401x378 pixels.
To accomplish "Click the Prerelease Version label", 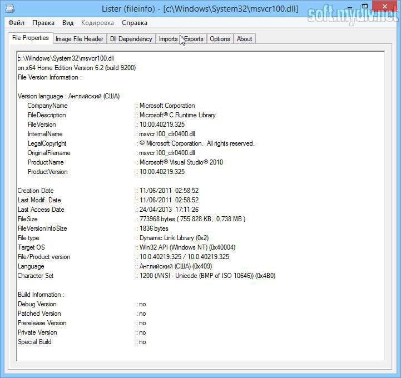I will pos(42,323).
